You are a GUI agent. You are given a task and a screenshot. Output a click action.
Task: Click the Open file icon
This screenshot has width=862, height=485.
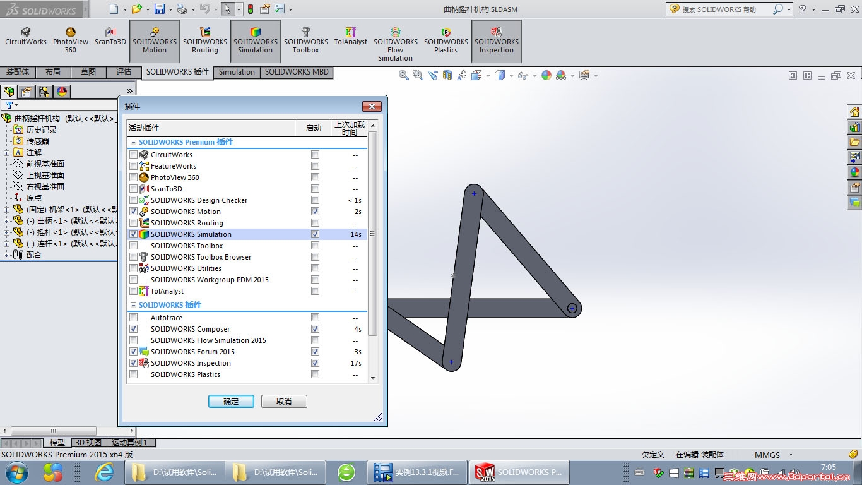pos(137,9)
